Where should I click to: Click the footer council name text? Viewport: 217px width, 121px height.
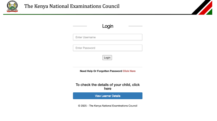113,106
